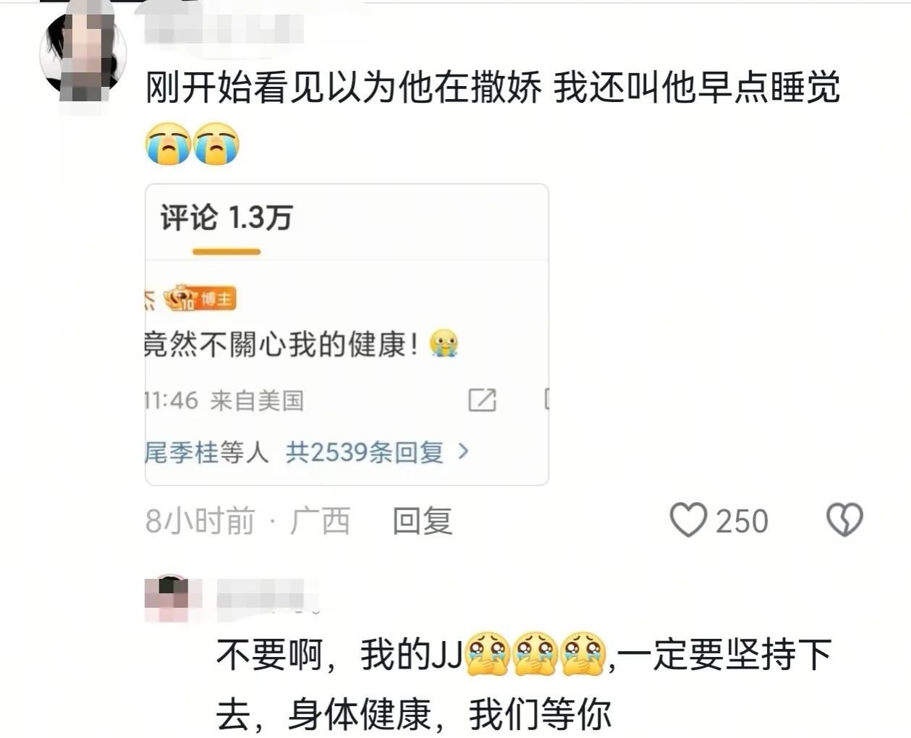Open the reply author's blurred username
The image size is (911, 738).
tap(267, 596)
